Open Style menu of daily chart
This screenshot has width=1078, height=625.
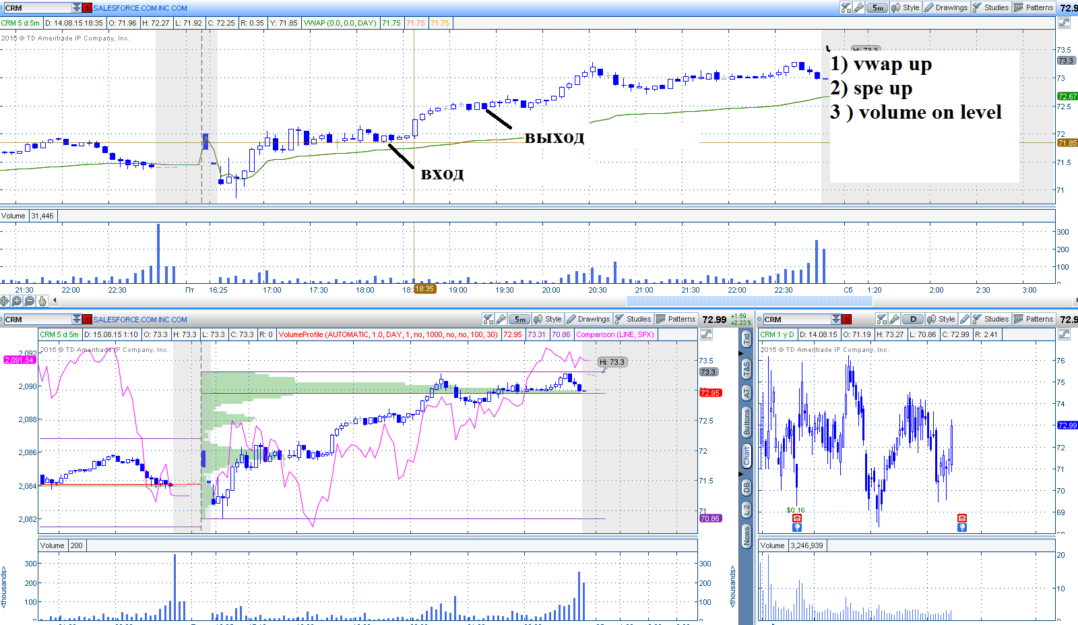click(941, 319)
